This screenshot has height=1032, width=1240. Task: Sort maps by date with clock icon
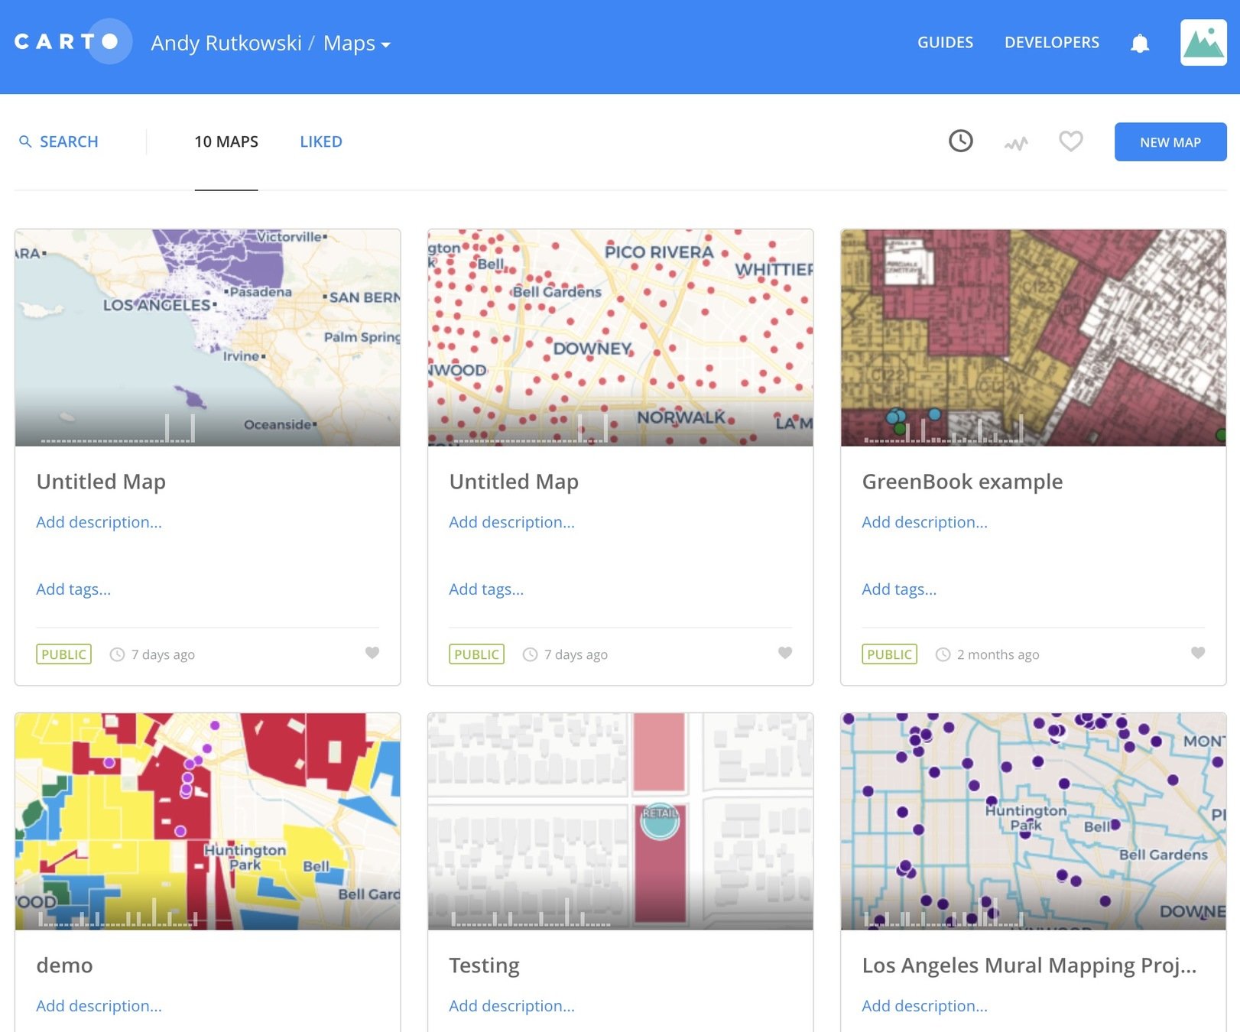[x=961, y=141]
